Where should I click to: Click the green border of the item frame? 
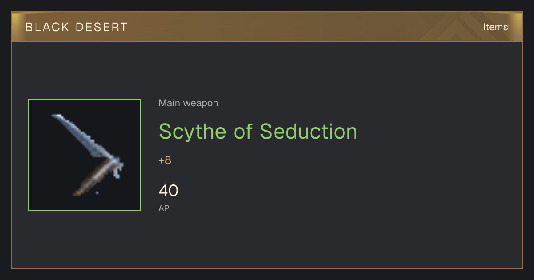29,155
